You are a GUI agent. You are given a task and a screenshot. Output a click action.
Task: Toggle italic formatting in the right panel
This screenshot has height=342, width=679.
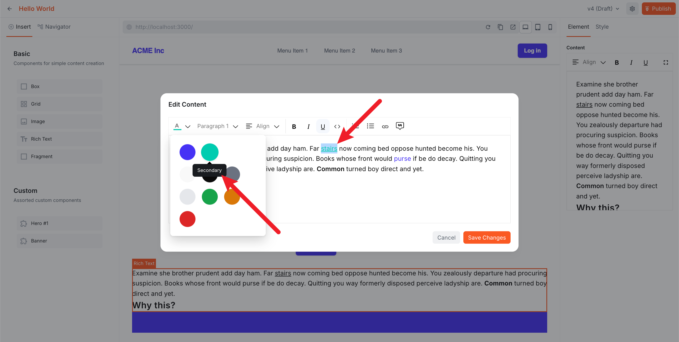coord(631,62)
